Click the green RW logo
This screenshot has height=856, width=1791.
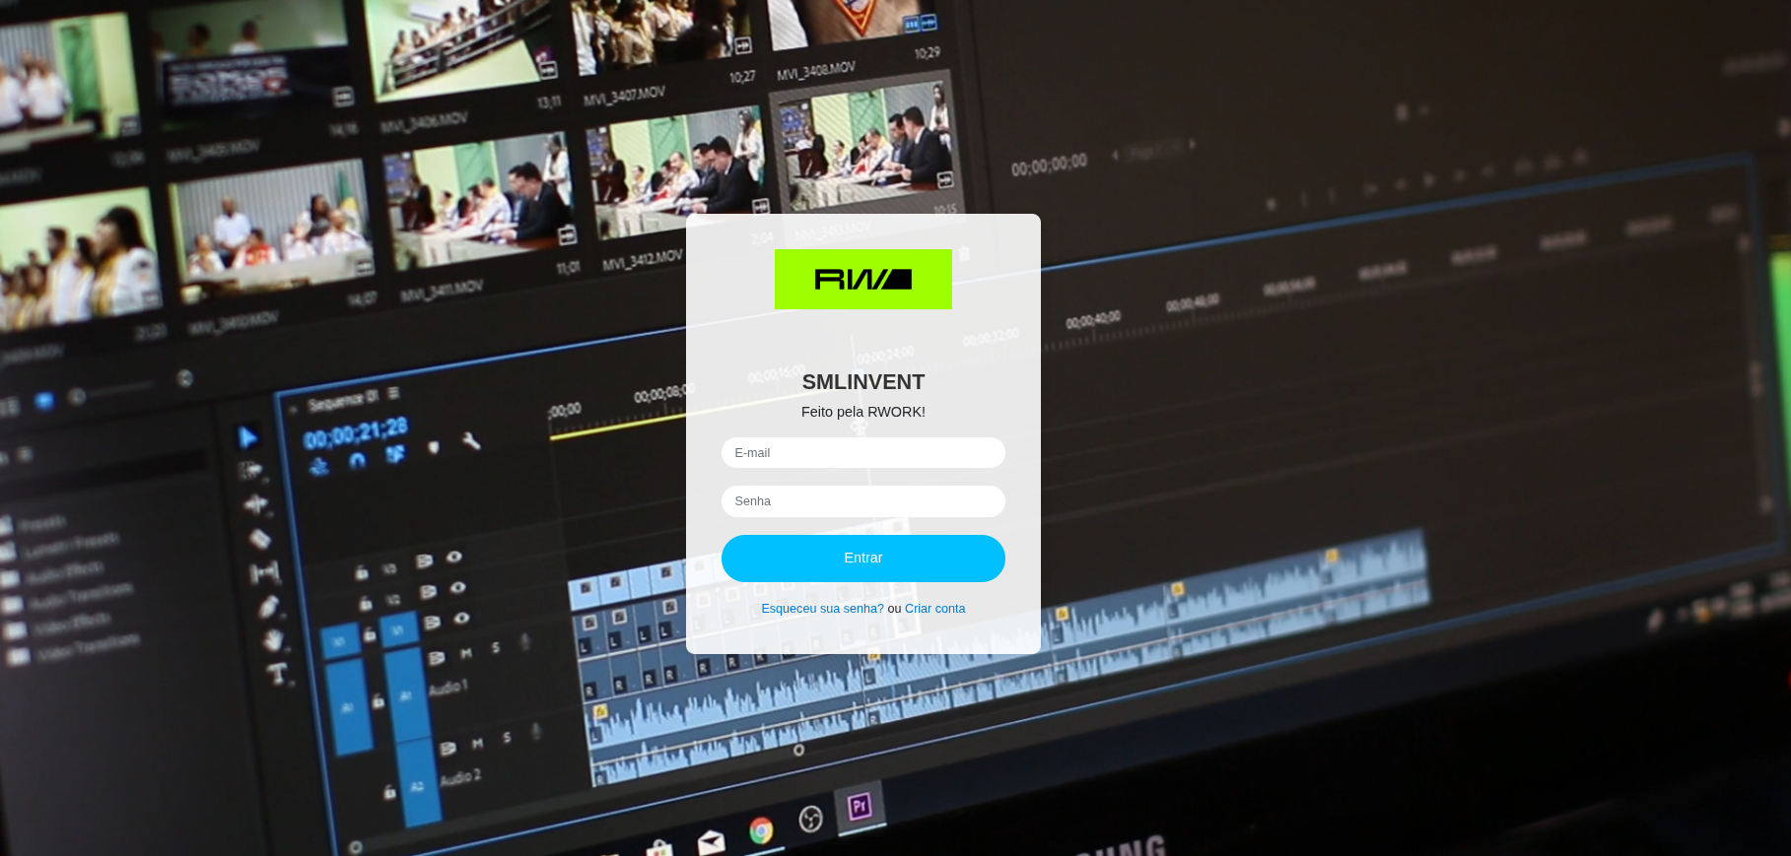(862, 280)
